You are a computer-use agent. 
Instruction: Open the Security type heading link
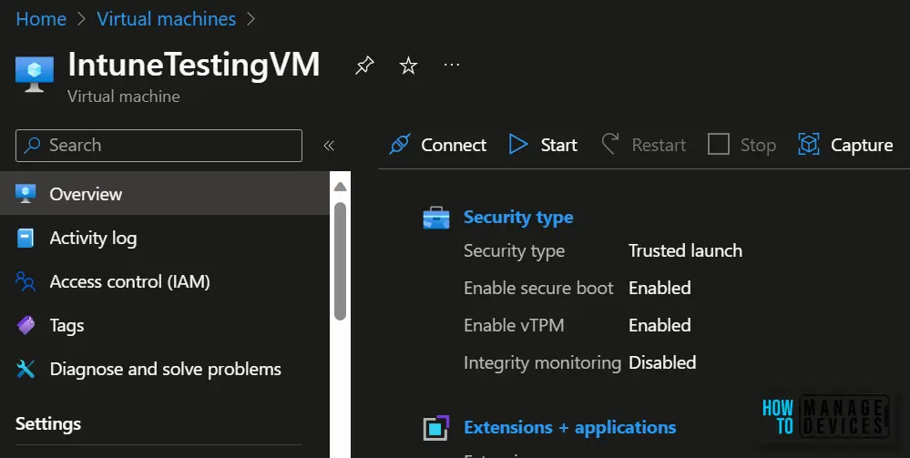tap(518, 217)
